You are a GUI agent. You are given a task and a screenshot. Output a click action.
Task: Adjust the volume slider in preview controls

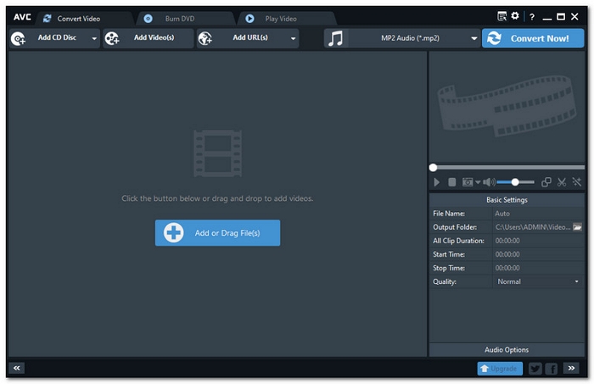point(515,182)
